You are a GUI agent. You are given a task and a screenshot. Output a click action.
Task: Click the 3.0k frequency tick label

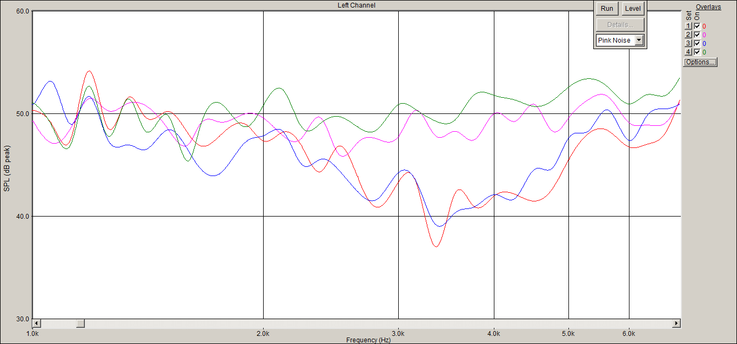pos(398,334)
